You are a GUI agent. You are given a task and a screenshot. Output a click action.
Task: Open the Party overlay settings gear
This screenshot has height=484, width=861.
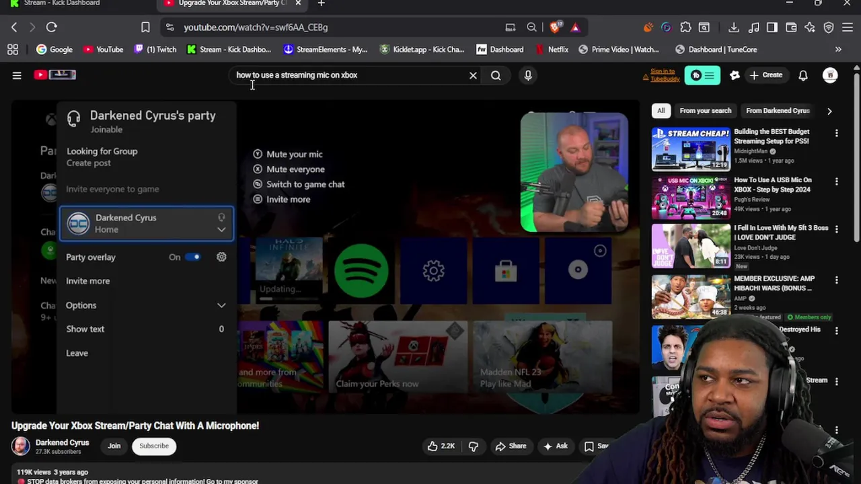[x=221, y=257]
